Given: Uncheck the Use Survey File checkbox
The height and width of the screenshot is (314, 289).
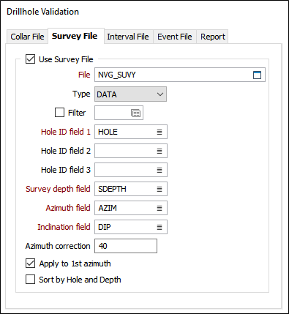Looking at the screenshot, I should [x=30, y=59].
